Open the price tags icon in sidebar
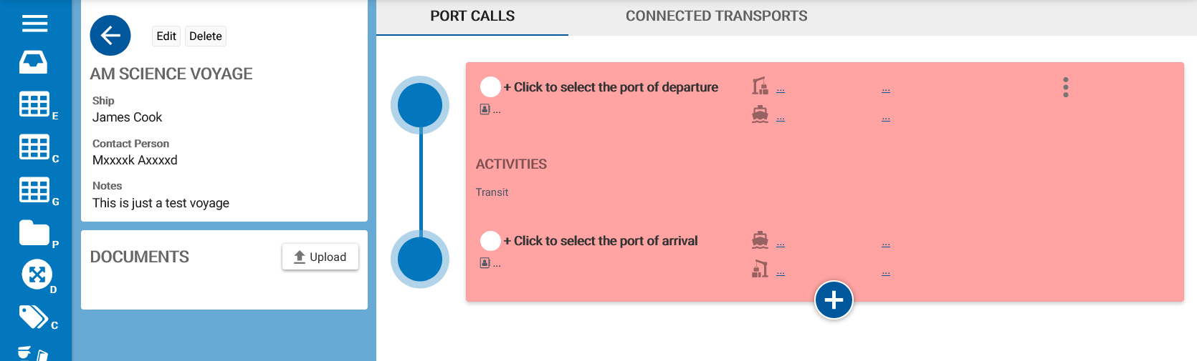This screenshot has height=361, width=1197. [x=33, y=317]
